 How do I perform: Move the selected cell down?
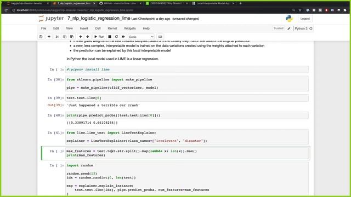click(x=88, y=37)
